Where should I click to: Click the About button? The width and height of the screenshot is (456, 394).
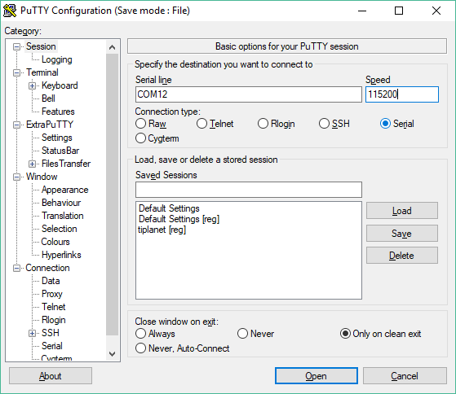click(51, 376)
